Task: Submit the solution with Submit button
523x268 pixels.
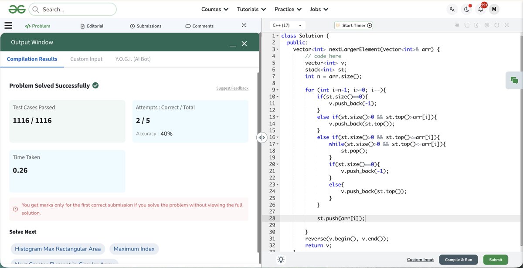Action: pos(496,260)
